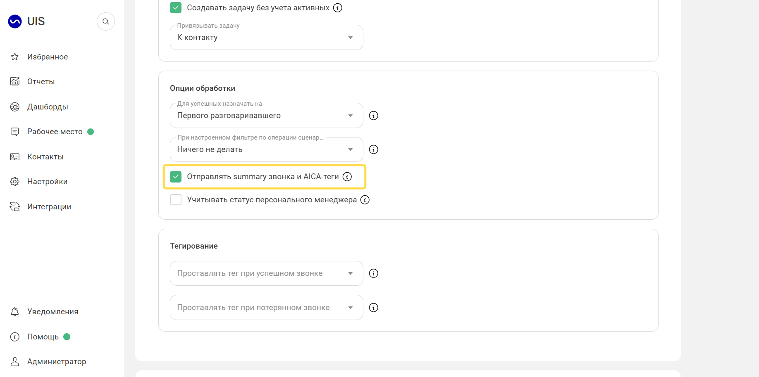Image resolution: width=759 pixels, height=377 pixels.
Task: Expand the Привязывать задачу dropdown
Action: pyautogui.click(x=267, y=38)
